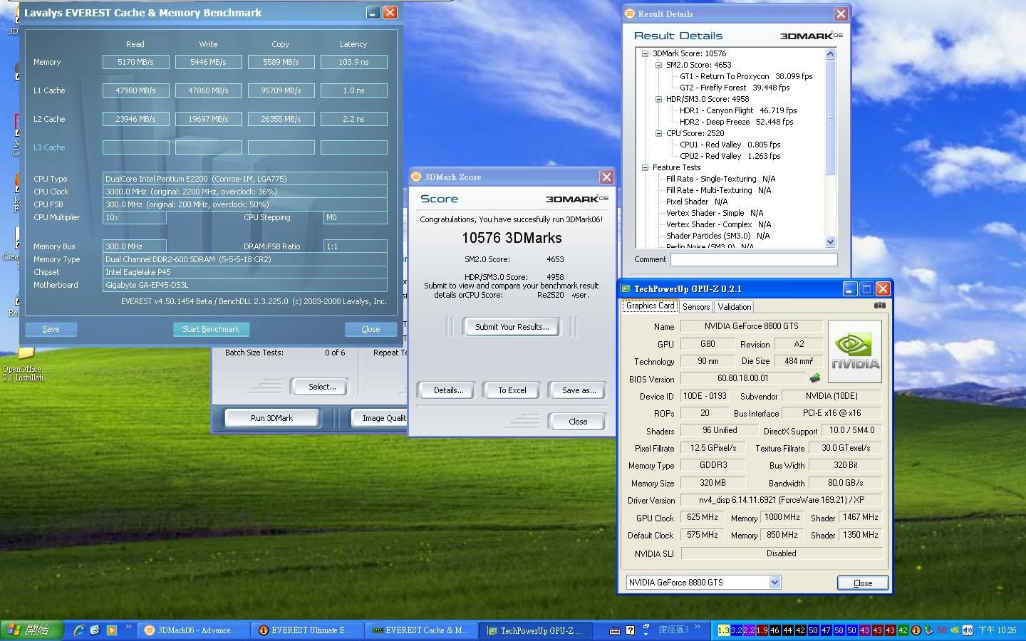
Task: Click the Result Details scrollbar thumb
Action: click(830, 117)
